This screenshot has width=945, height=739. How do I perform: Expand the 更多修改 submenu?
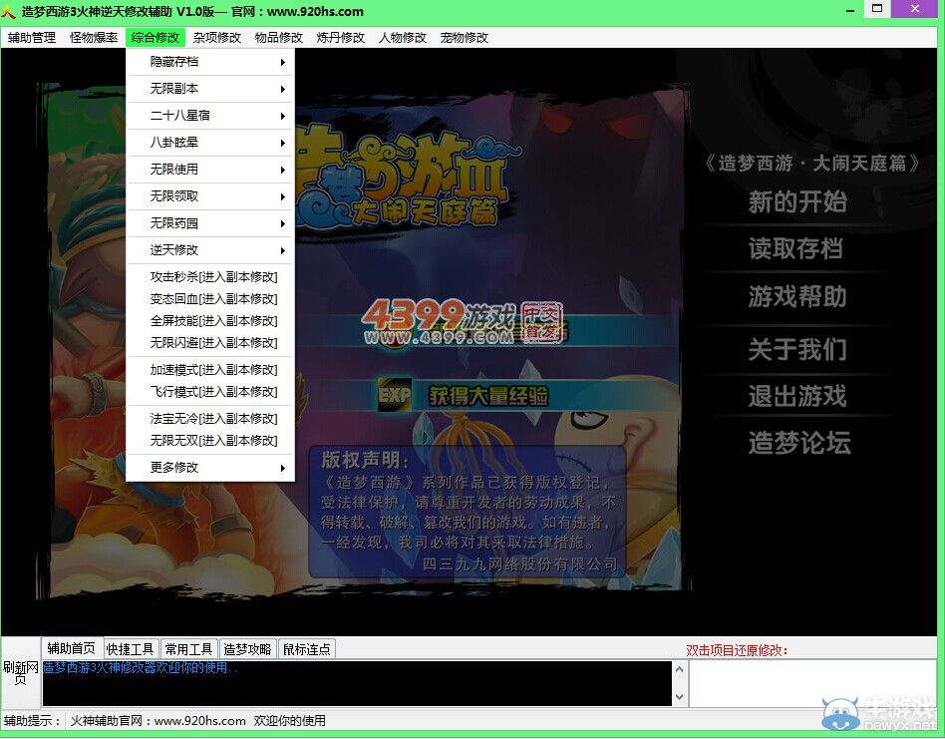(x=209, y=467)
